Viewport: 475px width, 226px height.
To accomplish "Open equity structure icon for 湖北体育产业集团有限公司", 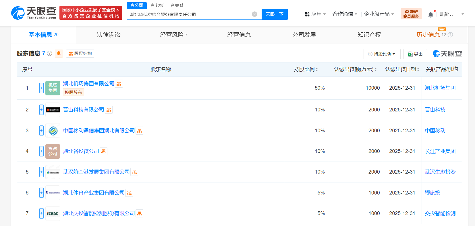I will (x=129, y=193).
